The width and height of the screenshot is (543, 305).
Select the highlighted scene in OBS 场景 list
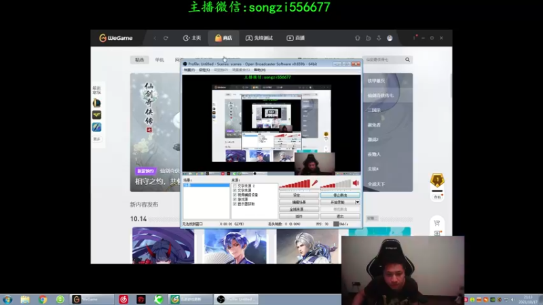pyautogui.click(x=206, y=185)
